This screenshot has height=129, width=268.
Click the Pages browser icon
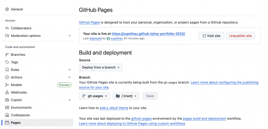7,123
